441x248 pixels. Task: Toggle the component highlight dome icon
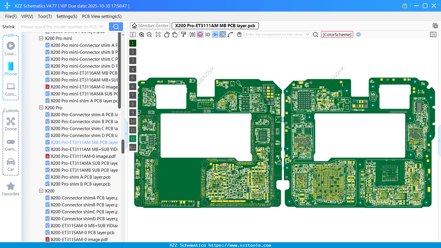[200, 34]
